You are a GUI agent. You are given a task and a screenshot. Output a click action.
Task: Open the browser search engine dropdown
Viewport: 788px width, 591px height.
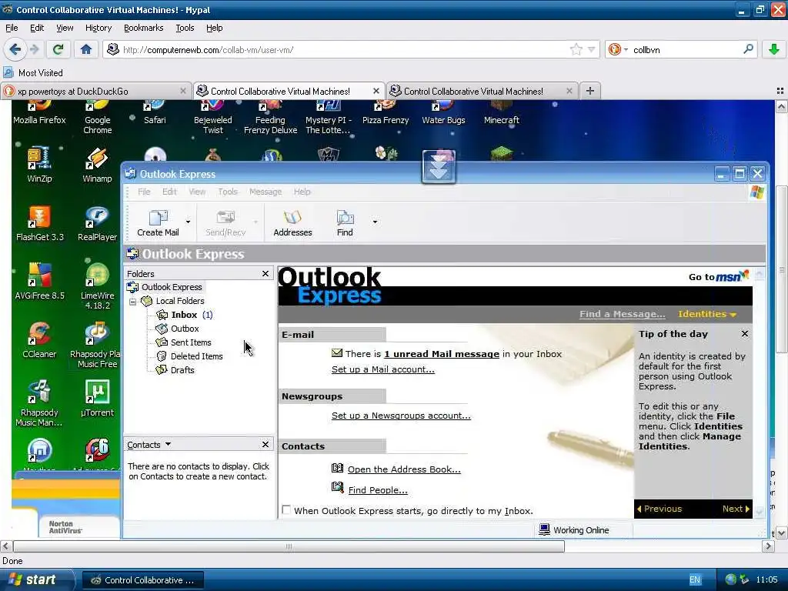[x=626, y=49]
